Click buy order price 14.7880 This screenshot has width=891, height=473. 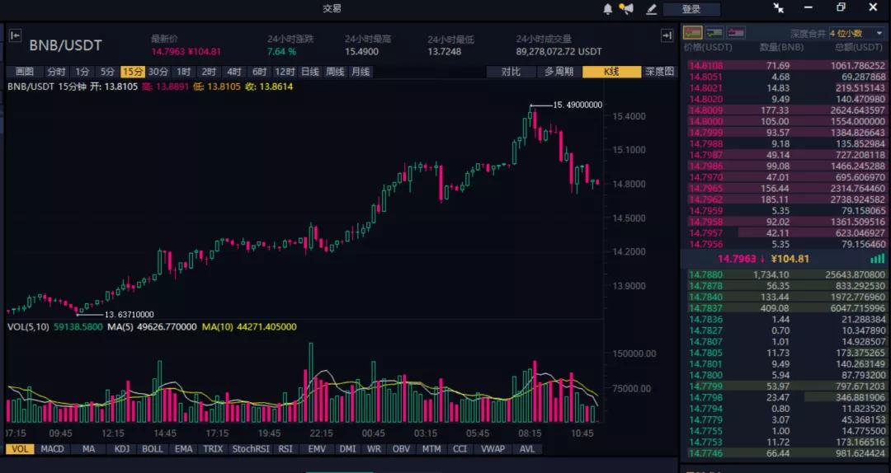click(x=705, y=275)
